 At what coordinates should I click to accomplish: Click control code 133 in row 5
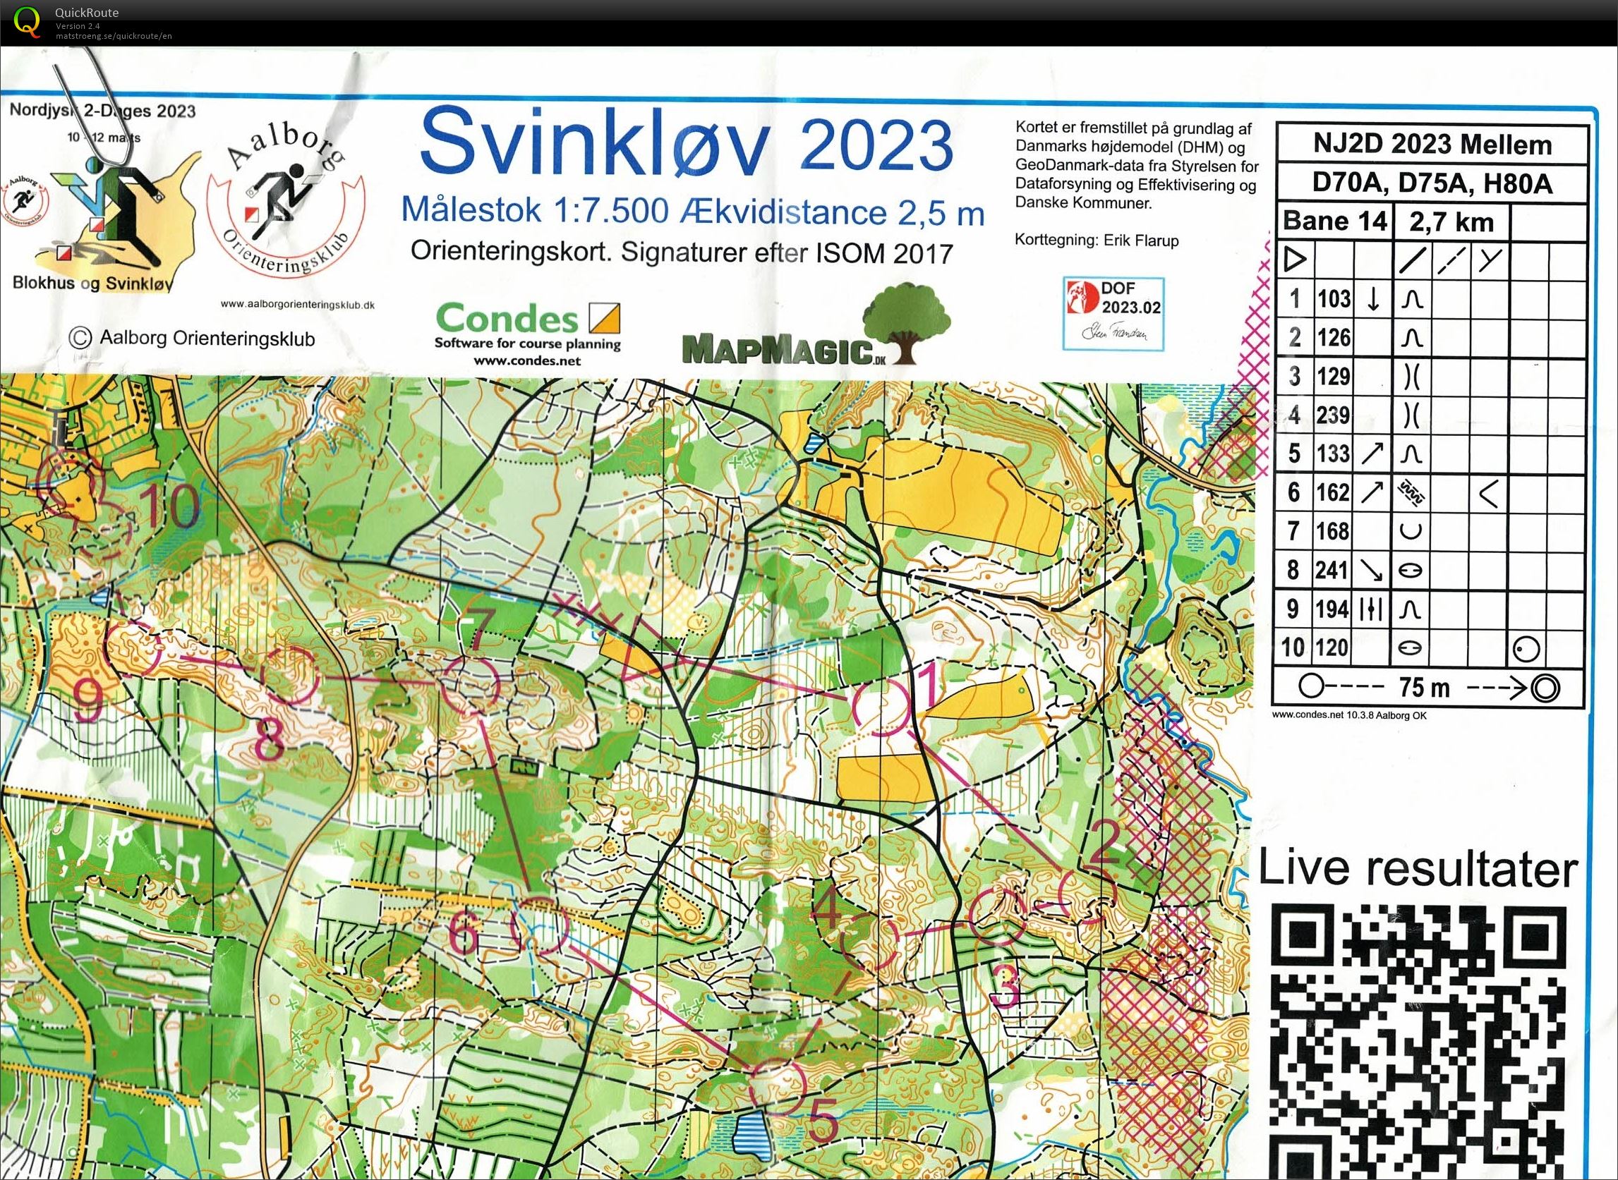pos(1334,454)
